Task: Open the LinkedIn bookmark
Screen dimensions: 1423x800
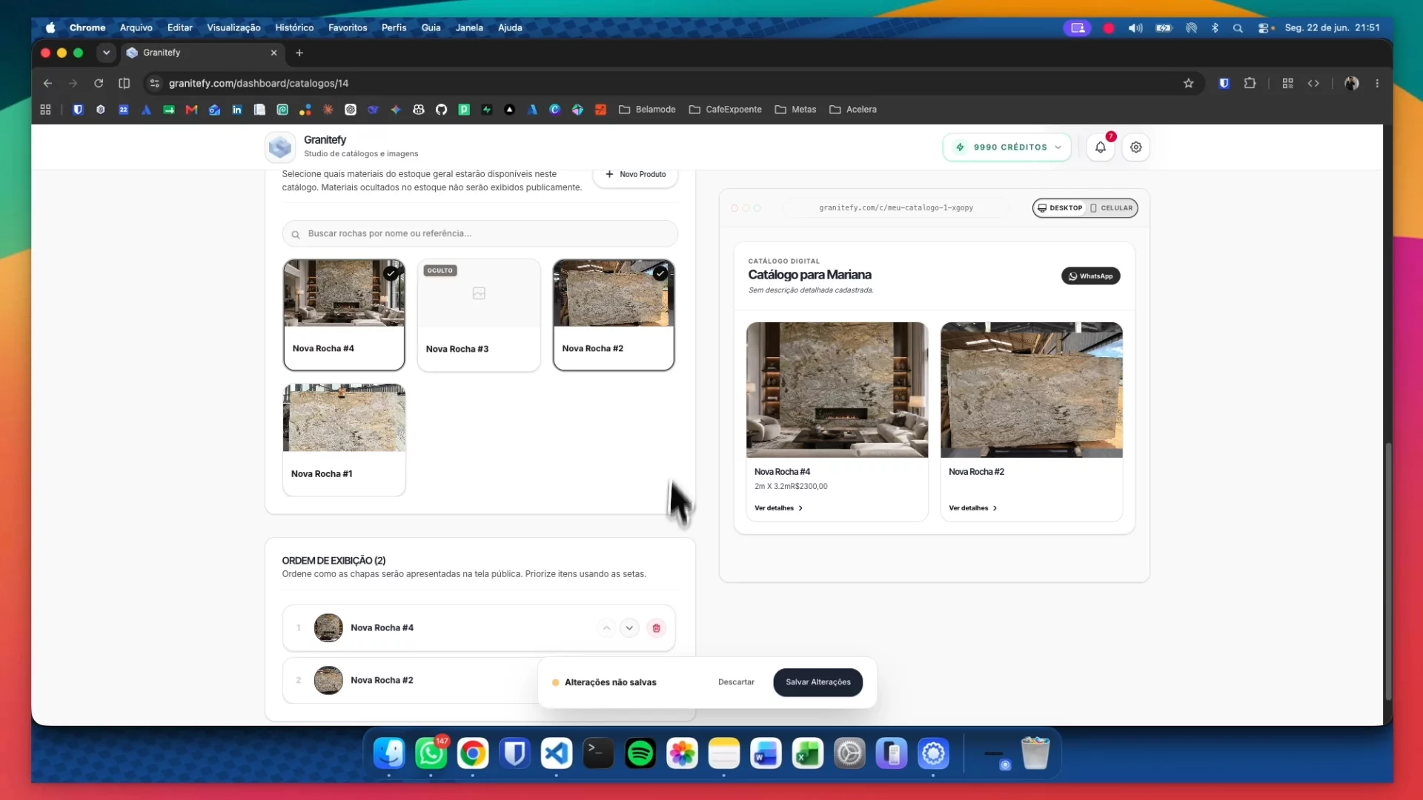Action: pyautogui.click(x=237, y=110)
